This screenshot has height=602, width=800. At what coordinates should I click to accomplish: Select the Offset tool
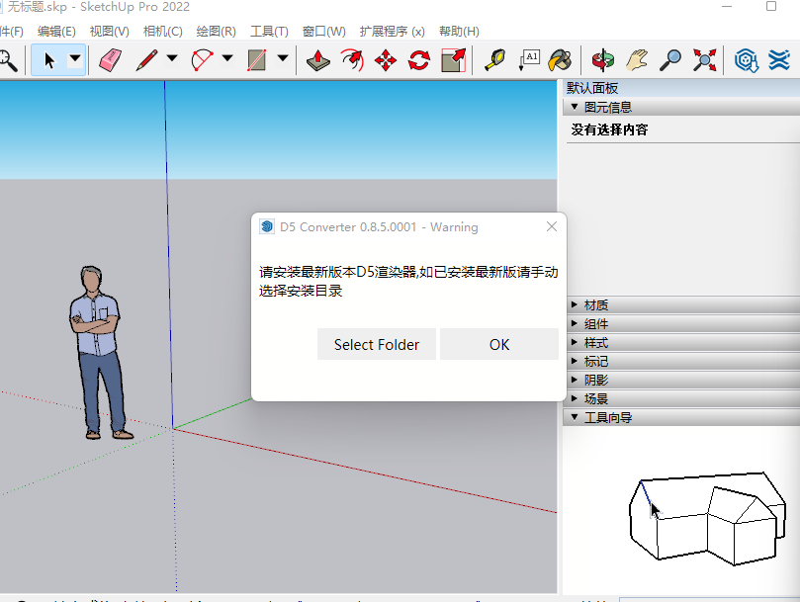(352, 60)
